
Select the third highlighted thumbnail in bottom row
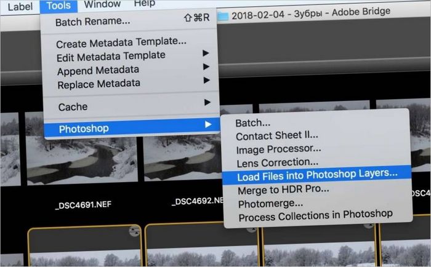click(x=319, y=244)
